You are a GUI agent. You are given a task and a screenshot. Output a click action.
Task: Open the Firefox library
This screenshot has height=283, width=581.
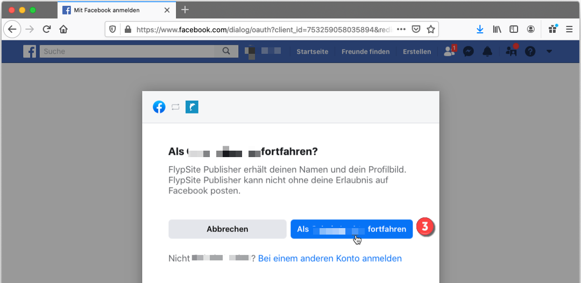click(x=497, y=29)
